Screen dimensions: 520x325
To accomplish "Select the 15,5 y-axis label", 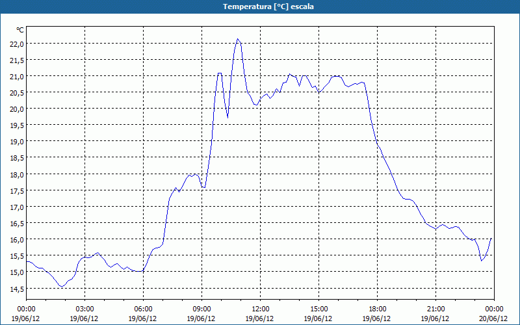I will 16,256.
